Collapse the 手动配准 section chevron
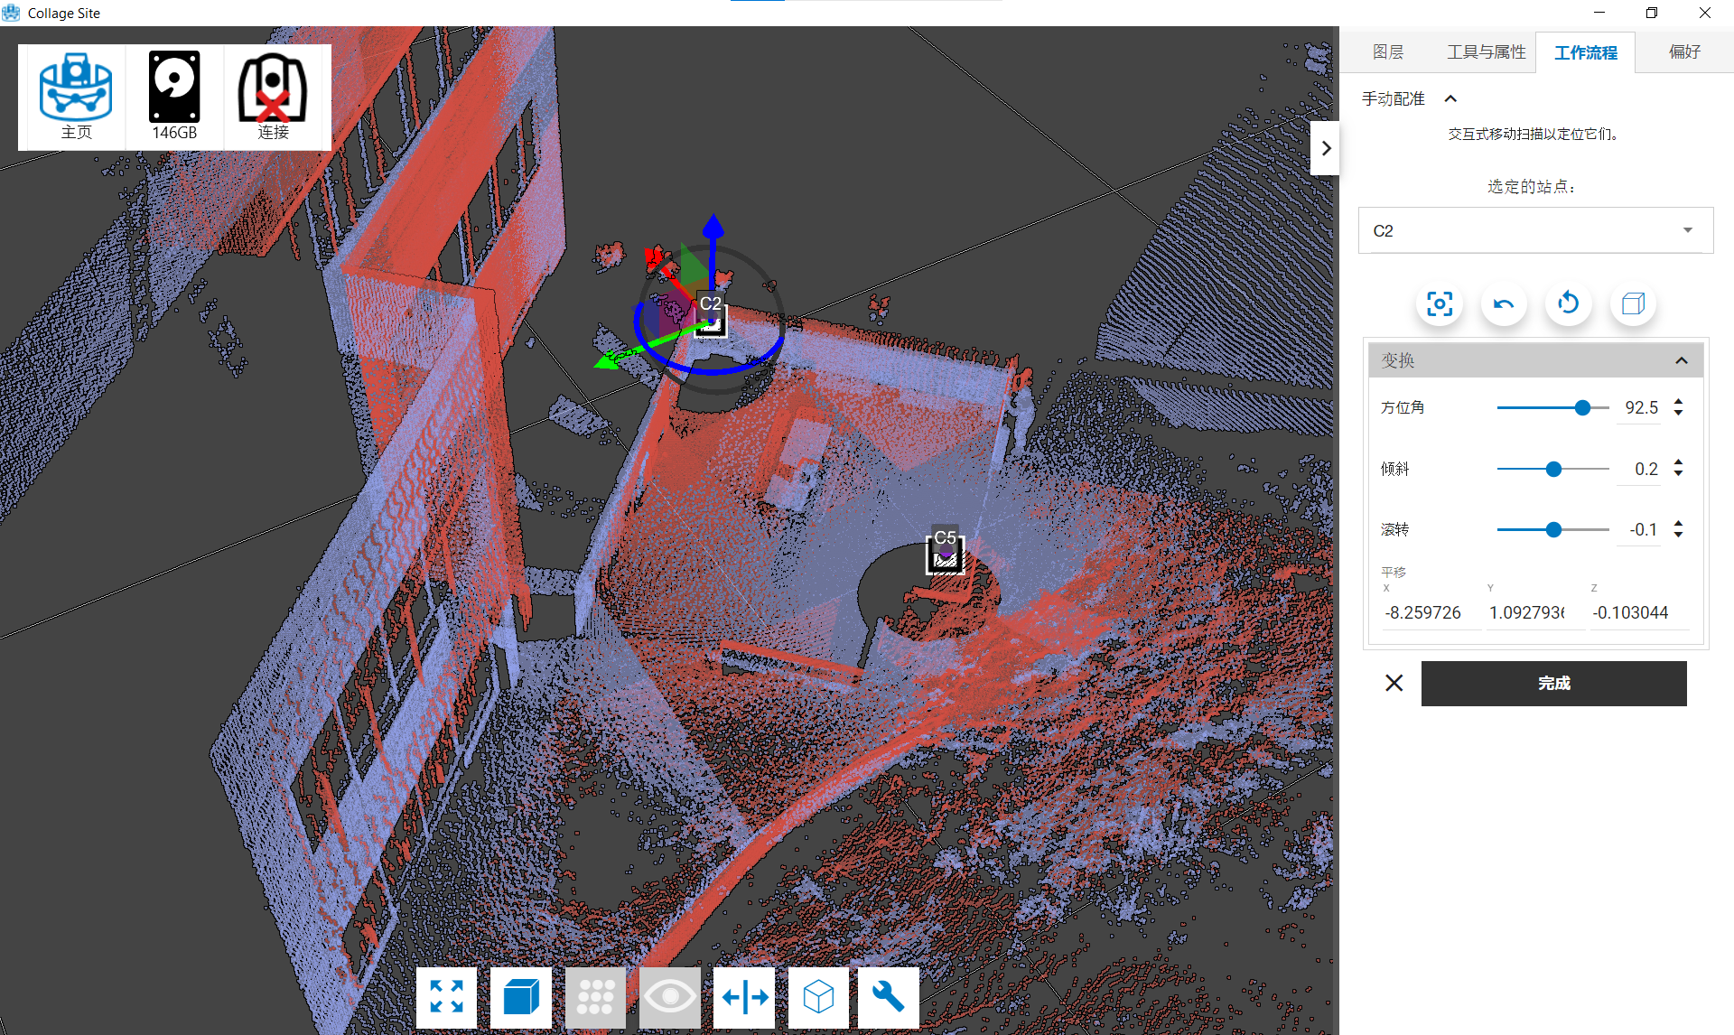The width and height of the screenshot is (1734, 1035). click(x=1450, y=98)
